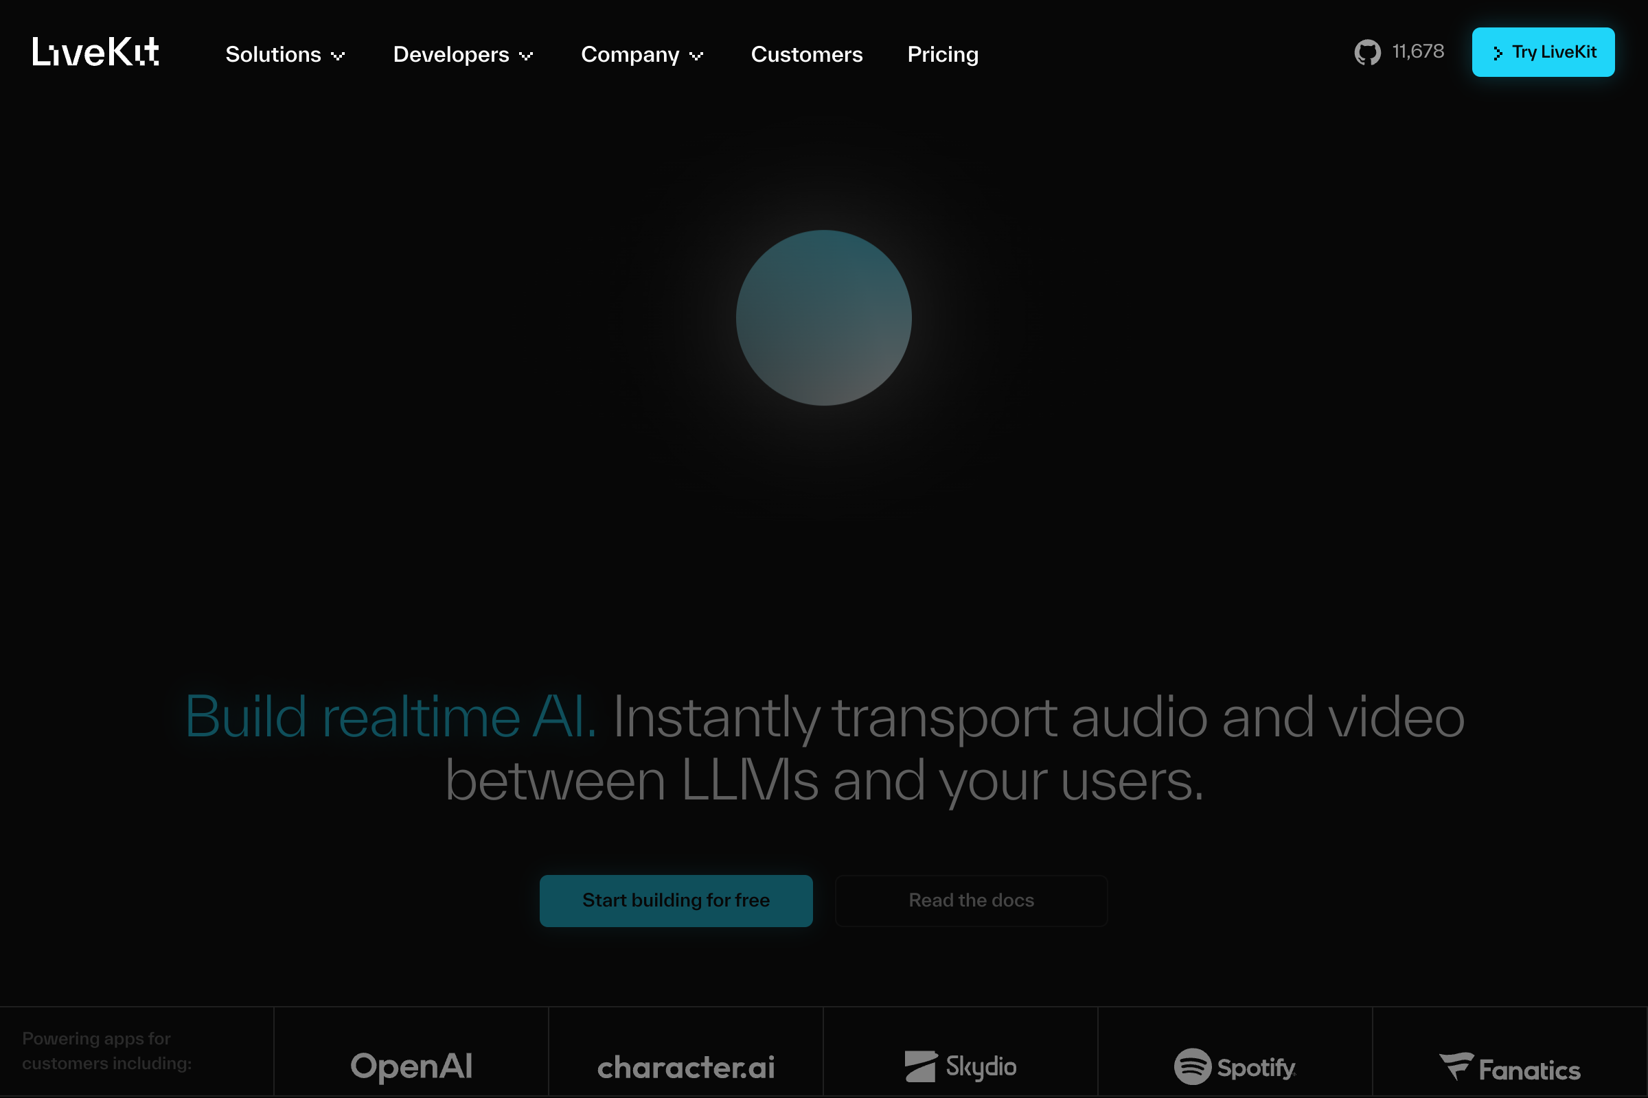This screenshot has height=1098, width=1648.
Task: Click the Try LiveKit button
Action: tap(1543, 52)
